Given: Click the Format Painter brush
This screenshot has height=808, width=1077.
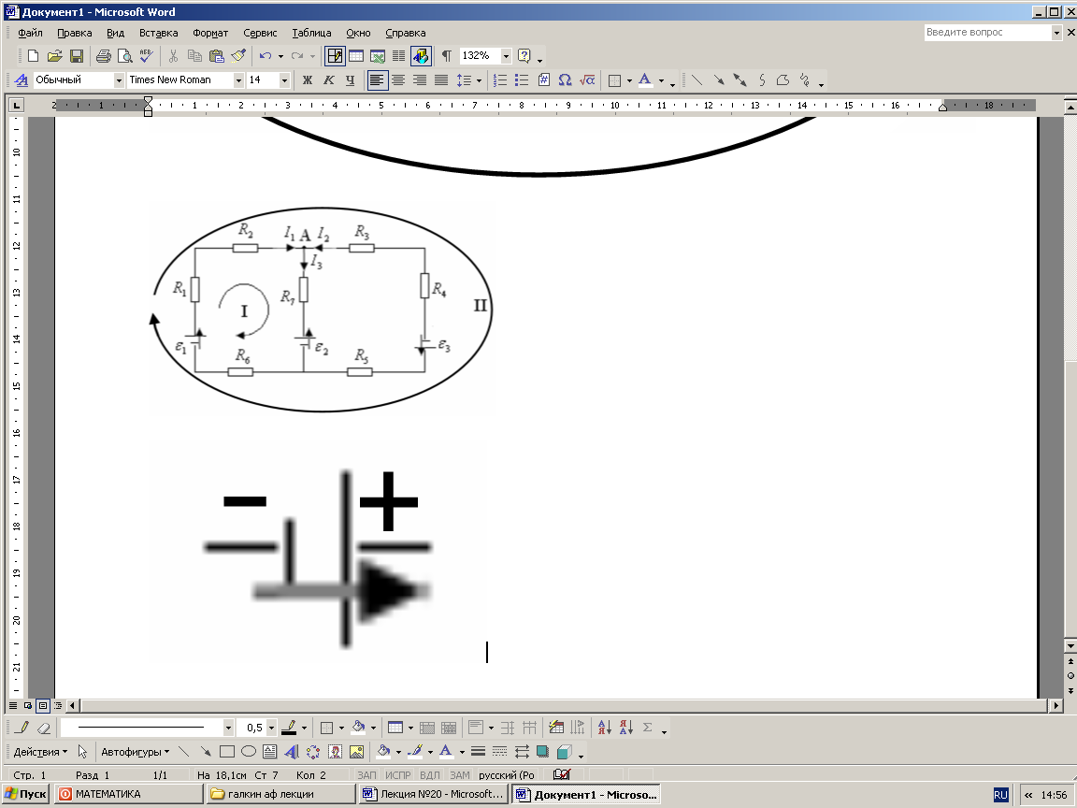Looking at the screenshot, I should pos(238,56).
